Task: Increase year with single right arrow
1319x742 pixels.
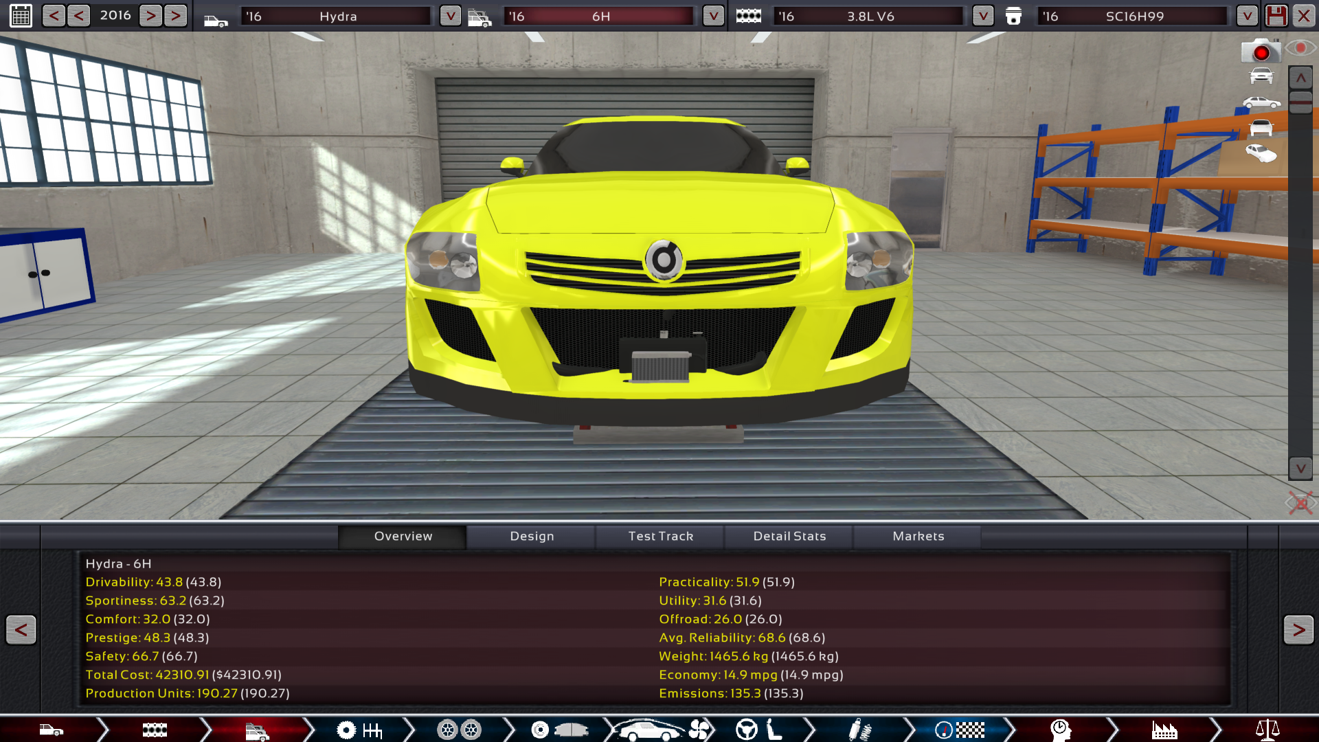Action: [x=150, y=16]
